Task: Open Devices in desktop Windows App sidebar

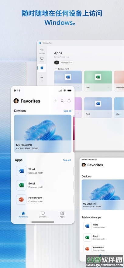Action: (x=42, y=60)
